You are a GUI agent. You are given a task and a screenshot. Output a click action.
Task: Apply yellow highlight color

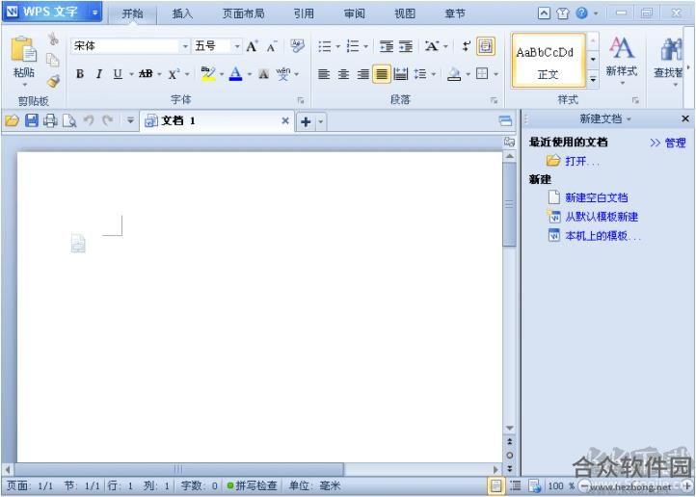point(207,73)
